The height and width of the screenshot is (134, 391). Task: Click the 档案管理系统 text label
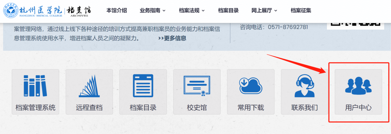click(x=35, y=108)
